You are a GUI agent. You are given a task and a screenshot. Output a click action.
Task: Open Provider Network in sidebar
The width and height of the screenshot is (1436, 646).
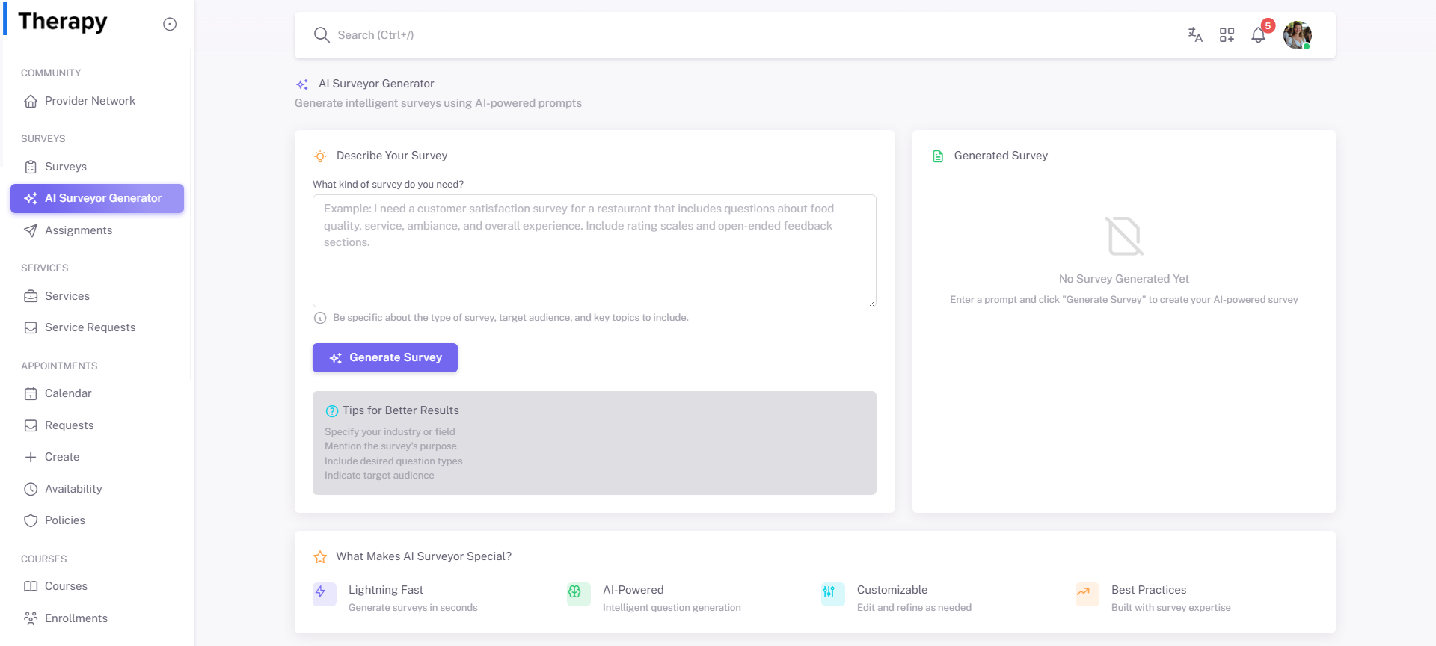click(x=90, y=101)
